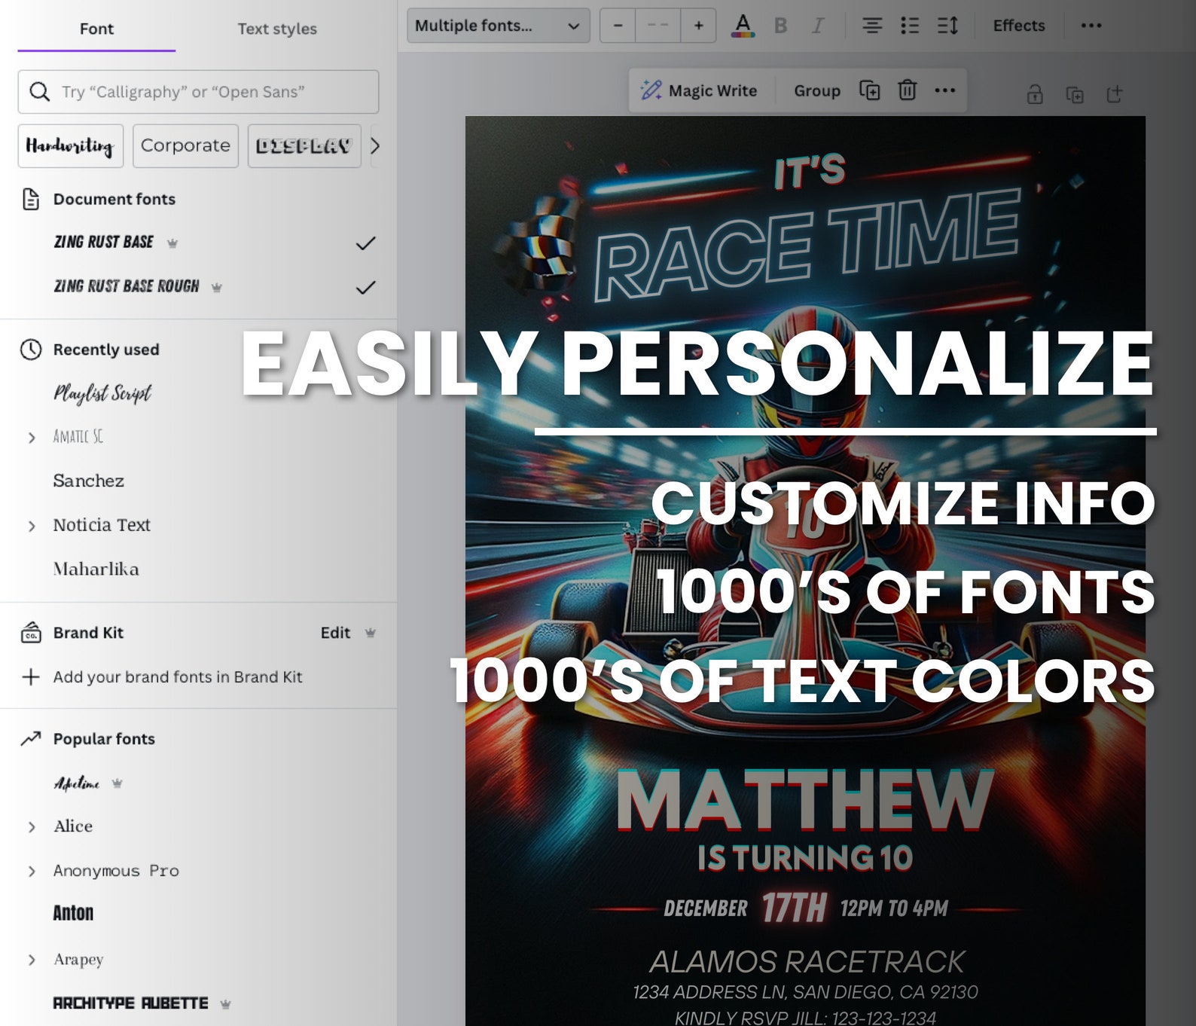Open the text color picker
This screenshot has width=1196, height=1026.
click(x=743, y=26)
